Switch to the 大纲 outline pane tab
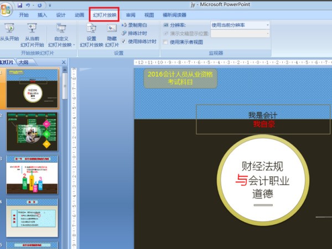This screenshot has height=249, width=332. [24, 63]
